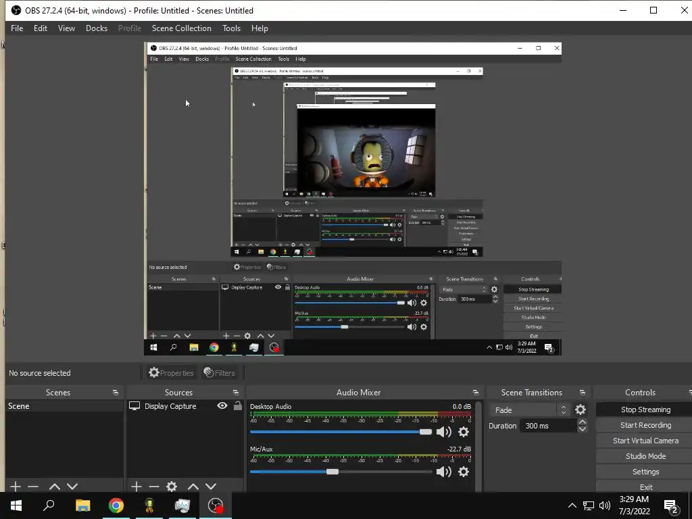Add a new scene with plus icon
Screen dimensions: 692x519
16,486
